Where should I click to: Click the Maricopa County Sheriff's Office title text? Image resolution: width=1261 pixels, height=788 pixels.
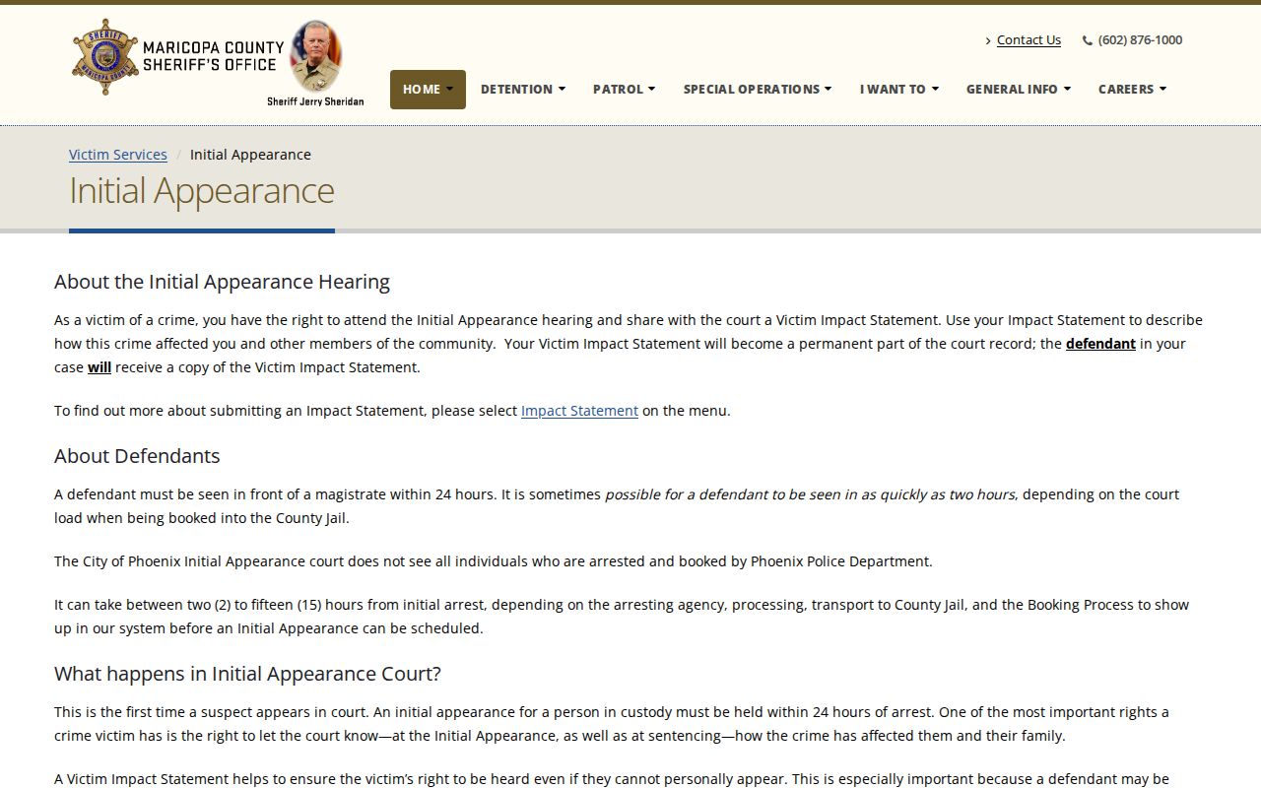[213, 56]
